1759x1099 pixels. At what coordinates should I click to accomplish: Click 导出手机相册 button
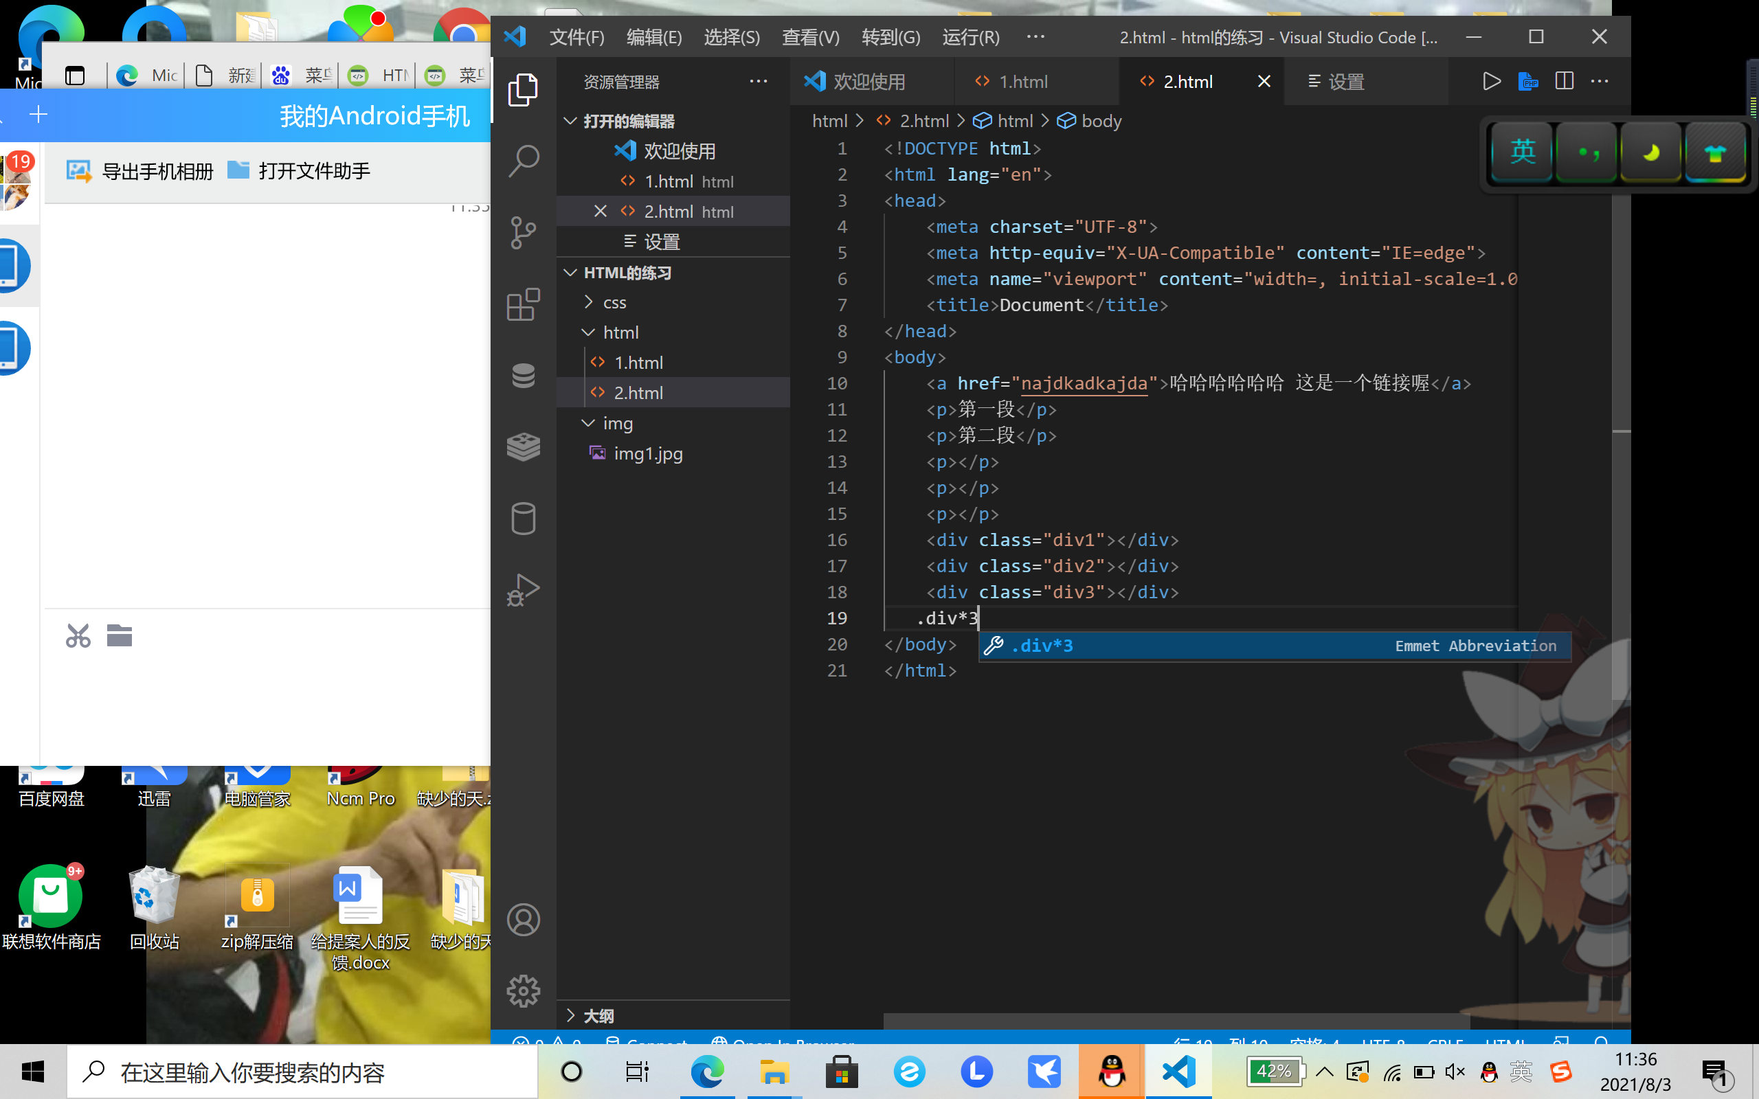click(x=139, y=172)
